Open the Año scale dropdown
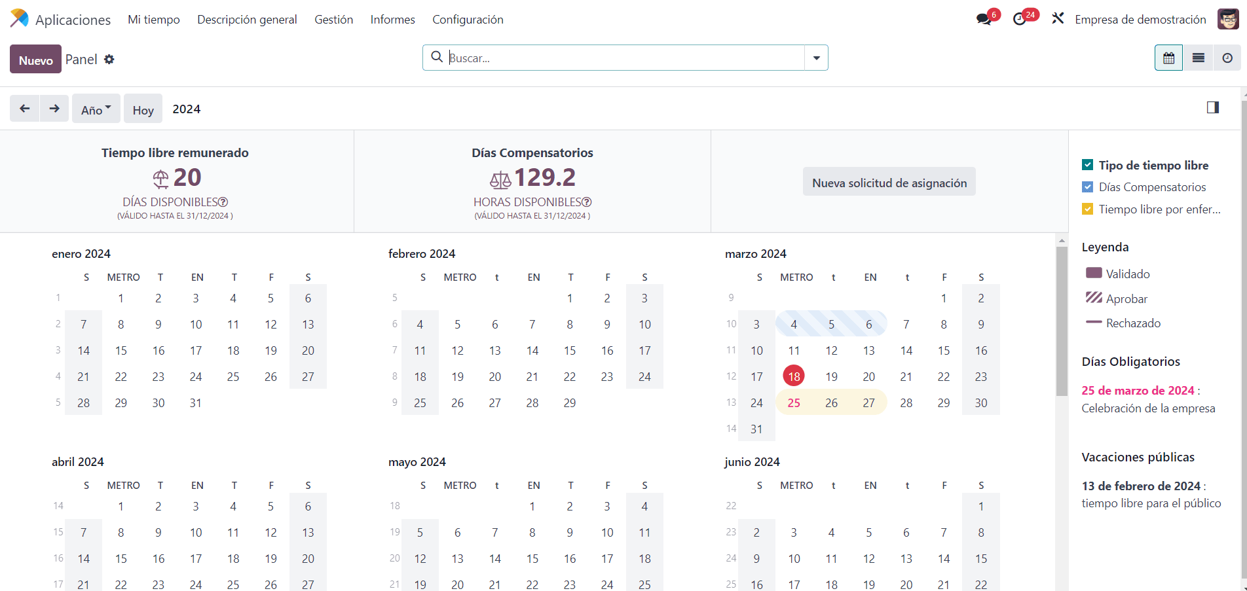 pos(96,109)
